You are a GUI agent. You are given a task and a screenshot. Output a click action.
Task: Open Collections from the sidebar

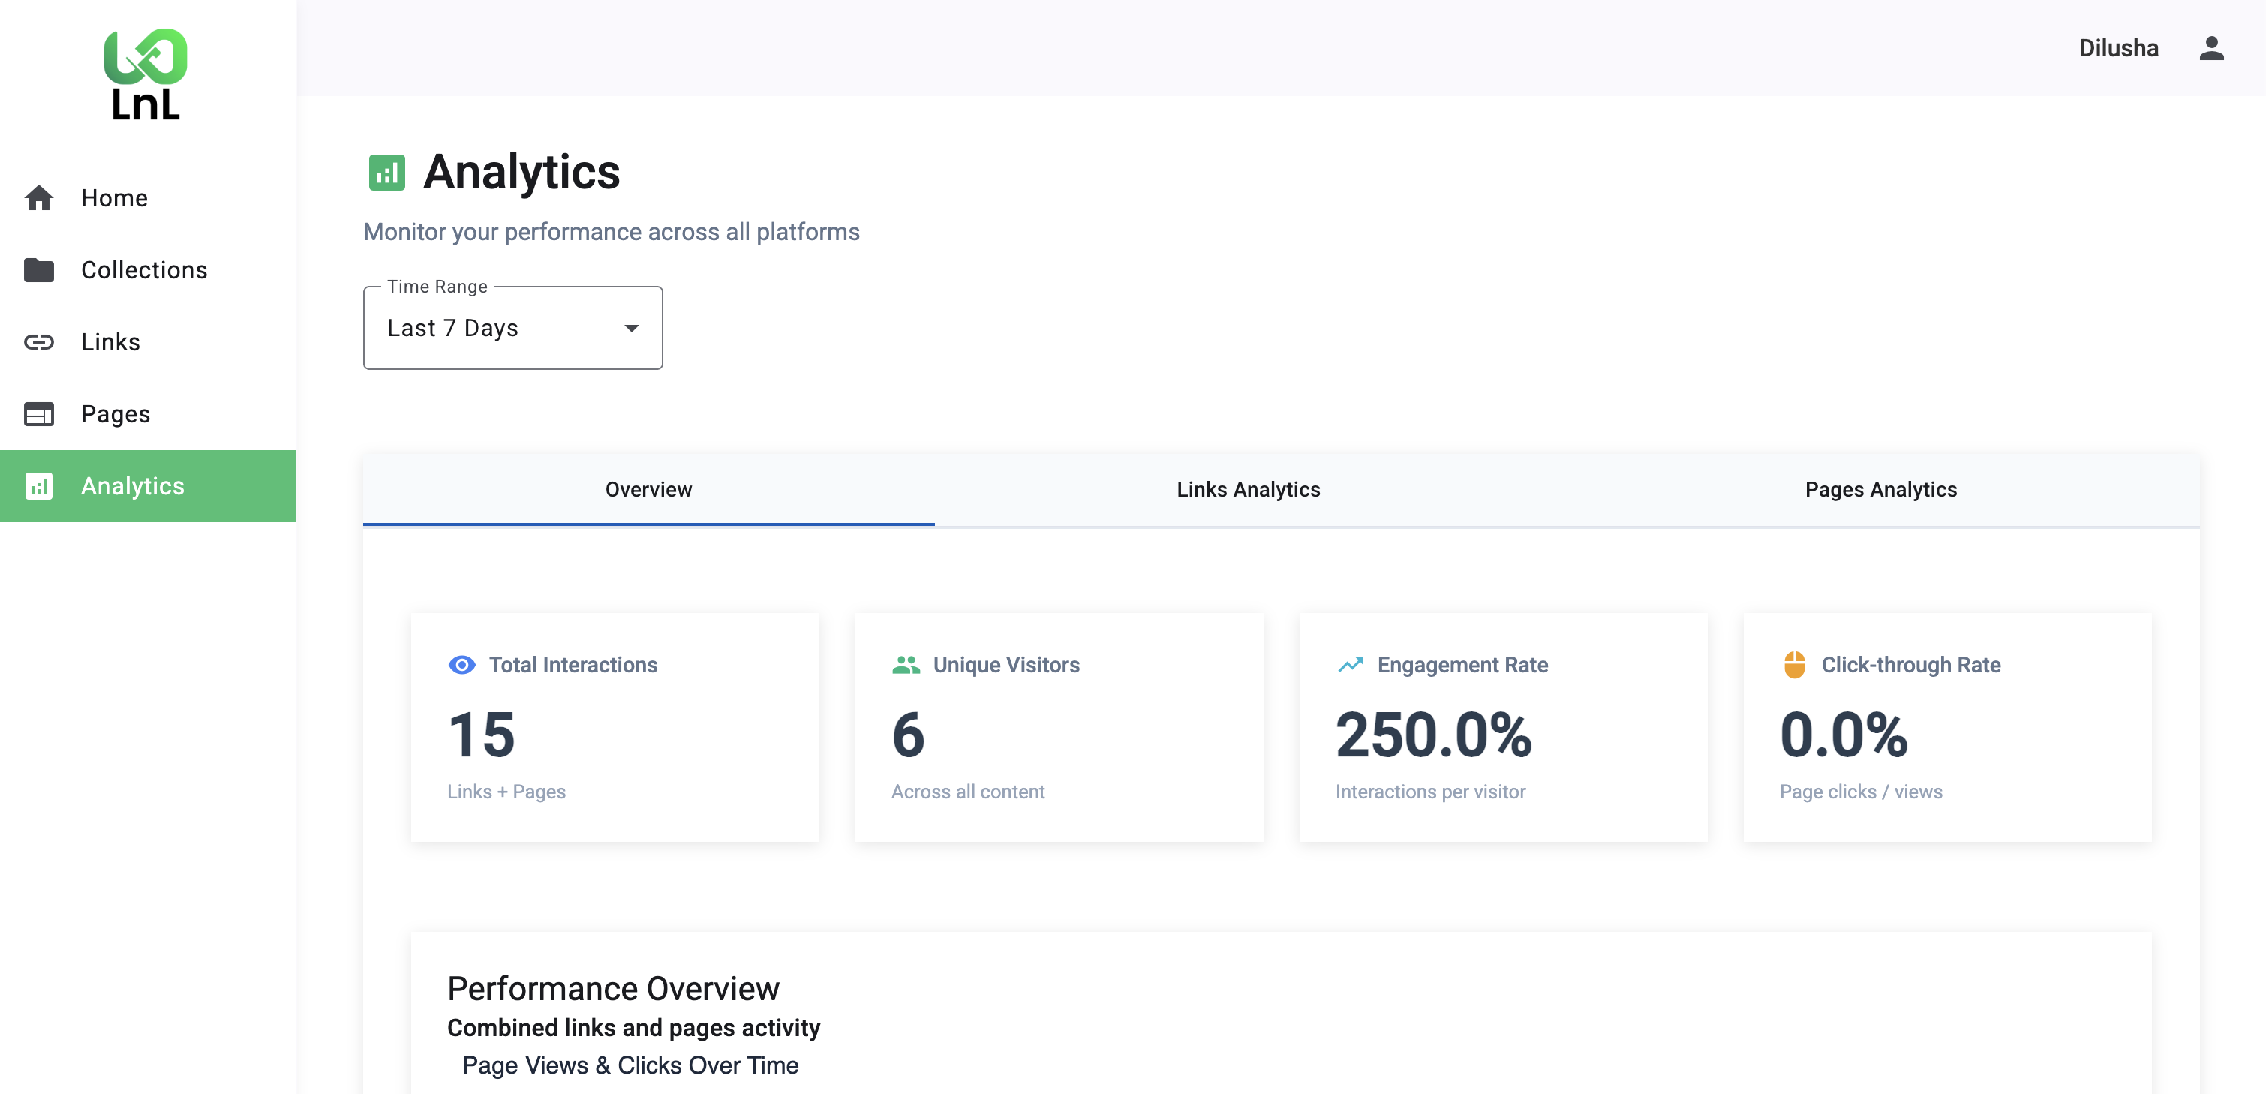point(148,270)
